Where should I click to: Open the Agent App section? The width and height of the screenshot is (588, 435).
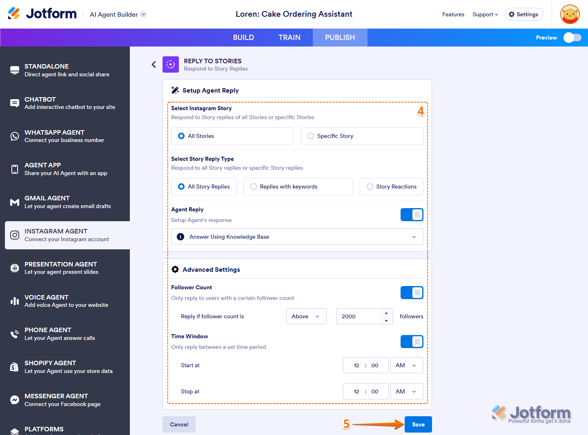click(67, 169)
